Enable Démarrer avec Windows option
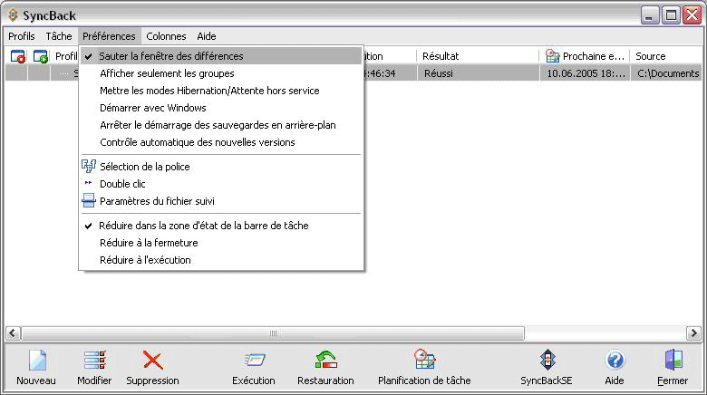Screen dimensions: 707x395 152,108
